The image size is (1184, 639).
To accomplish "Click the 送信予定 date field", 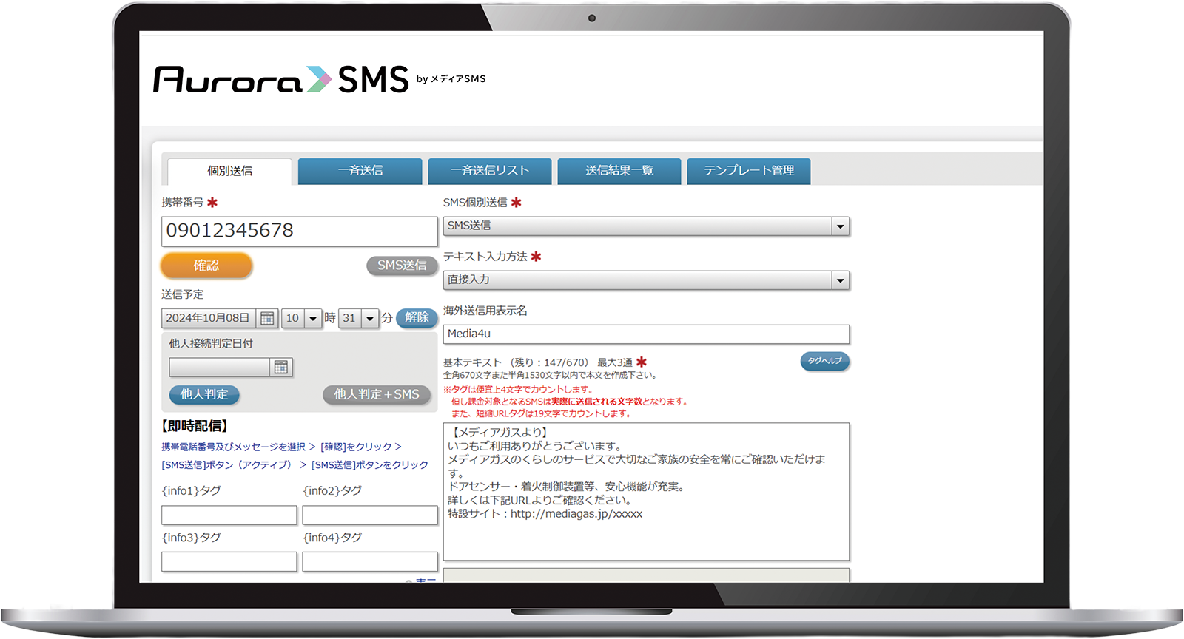I will pos(209,318).
